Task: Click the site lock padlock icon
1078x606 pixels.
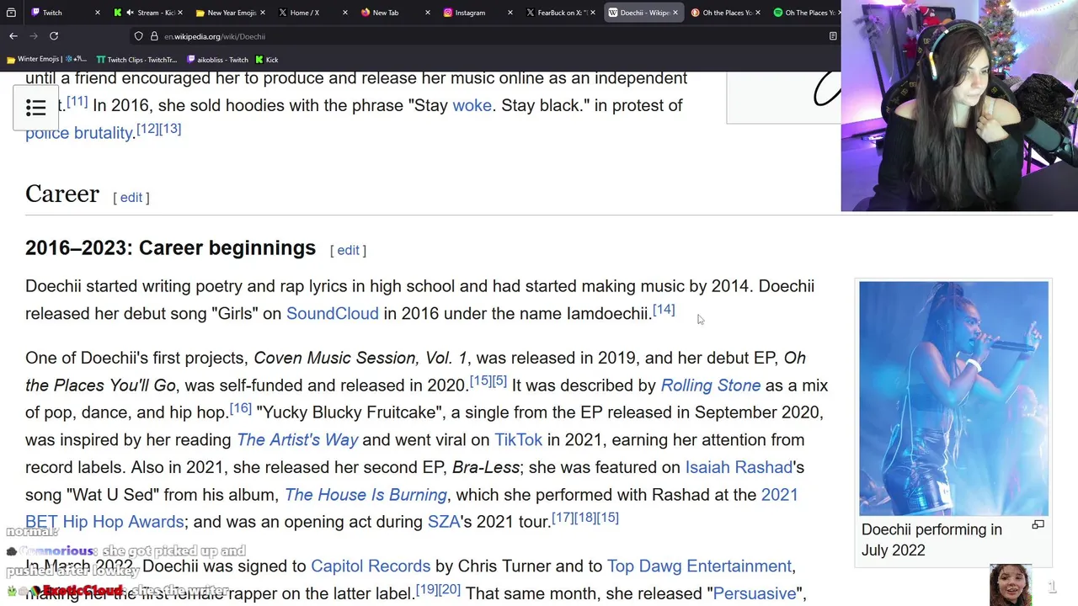Action: [154, 36]
